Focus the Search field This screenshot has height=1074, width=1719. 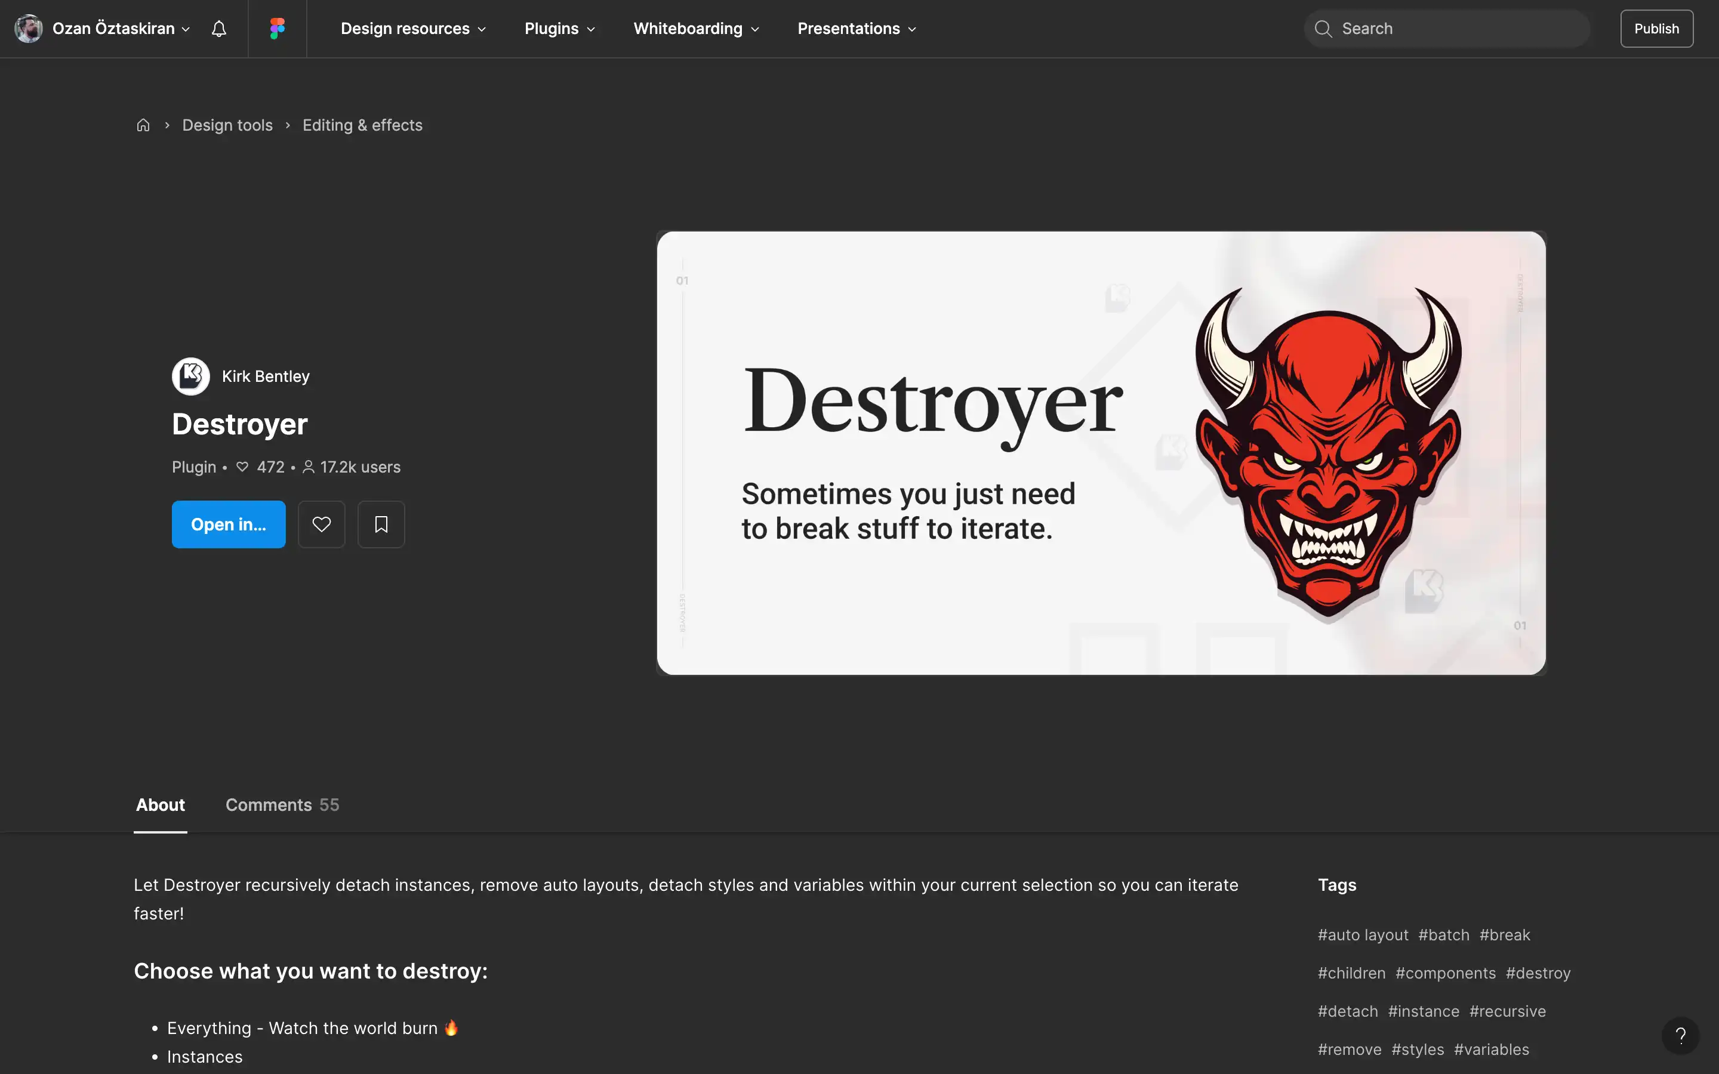coord(1447,29)
